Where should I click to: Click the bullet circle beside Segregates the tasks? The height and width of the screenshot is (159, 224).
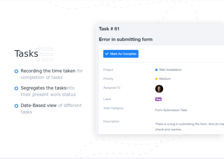click(x=16, y=88)
